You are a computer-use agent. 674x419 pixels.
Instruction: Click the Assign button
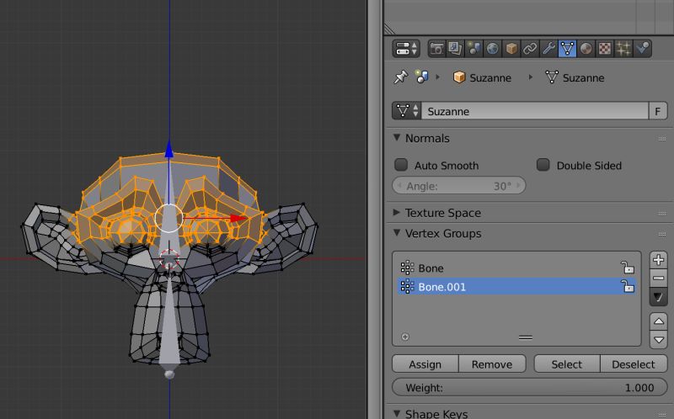point(425,364)
